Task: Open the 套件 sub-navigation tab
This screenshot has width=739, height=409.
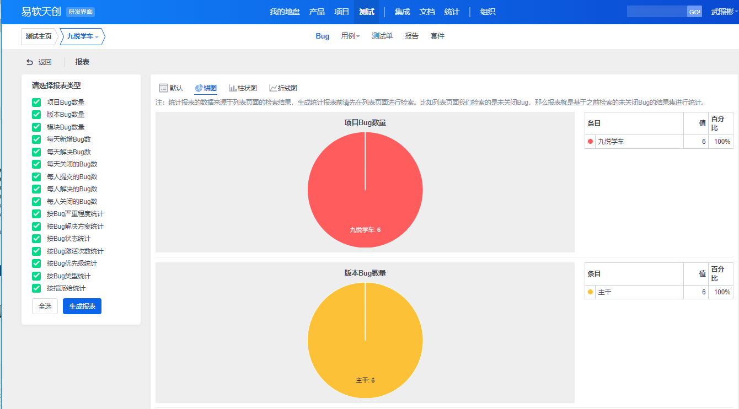Action: tap(437, 36)
